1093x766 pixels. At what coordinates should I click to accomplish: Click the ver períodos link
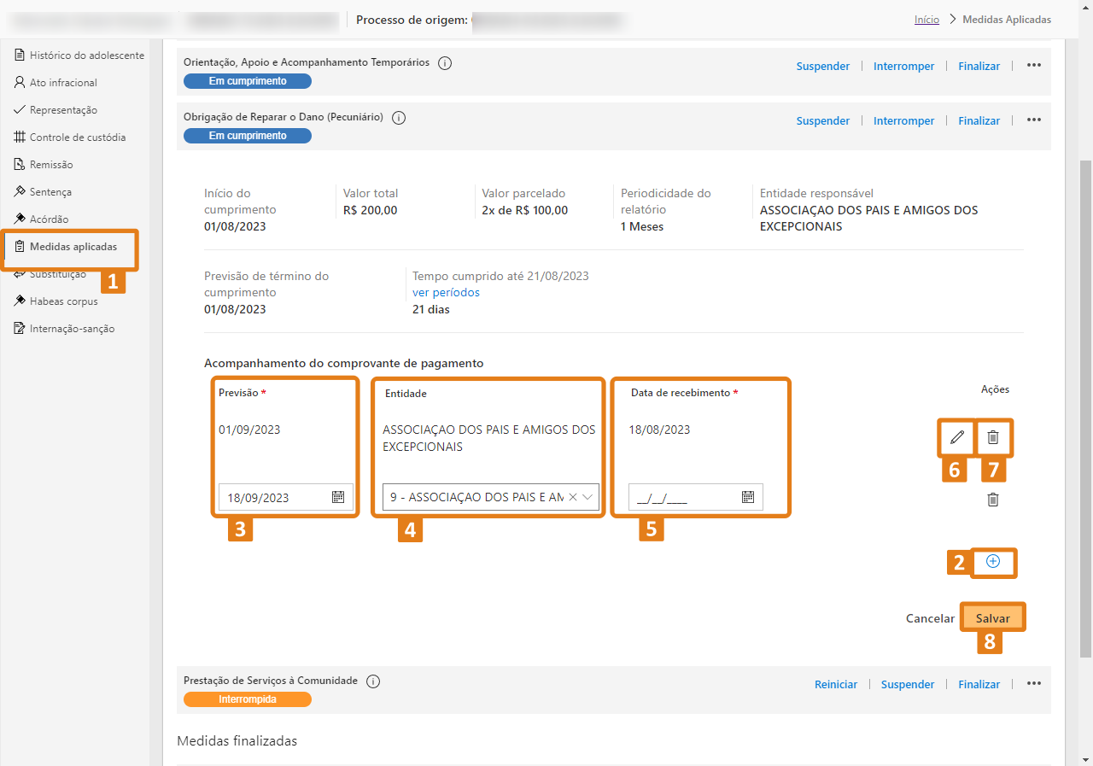click(446, 292)
